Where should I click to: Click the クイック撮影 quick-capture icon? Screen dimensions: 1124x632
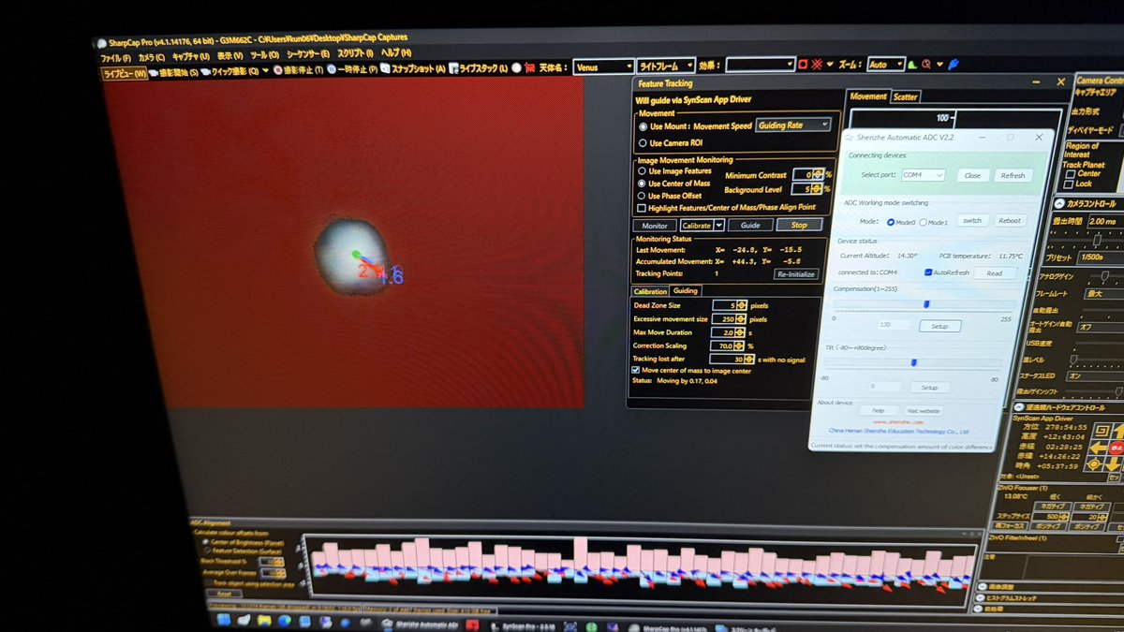point(206,70)
